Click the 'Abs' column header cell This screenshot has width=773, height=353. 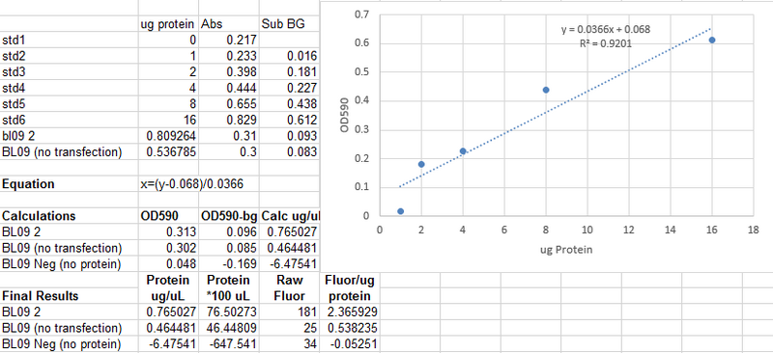229,24
